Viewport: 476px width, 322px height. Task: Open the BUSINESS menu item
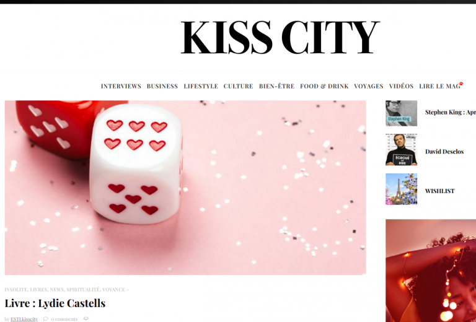coord(162,87)
